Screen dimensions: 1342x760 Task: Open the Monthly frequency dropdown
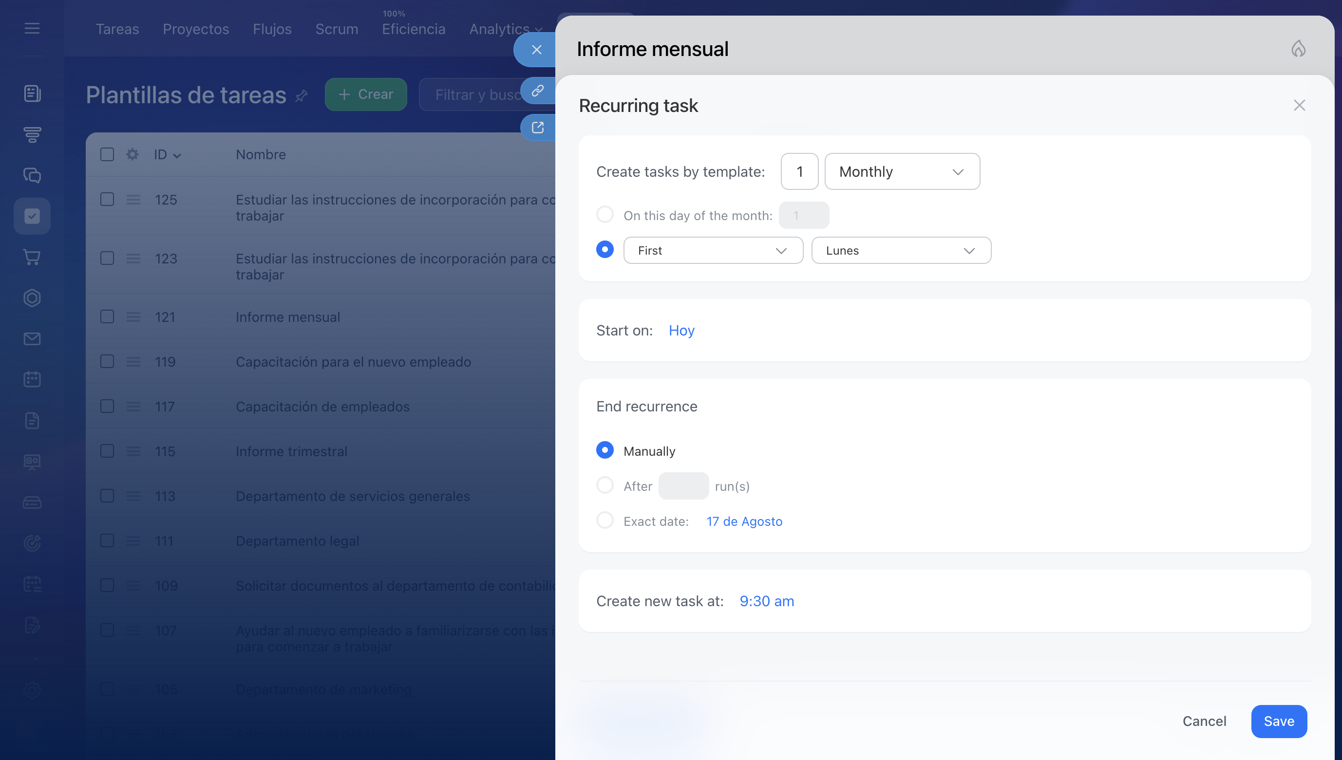coord(902,172)
